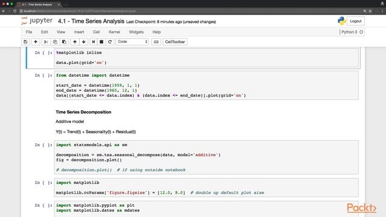Open the cell type Code dropdown
The image size is (386, 217).
click(x=132, y=42)
